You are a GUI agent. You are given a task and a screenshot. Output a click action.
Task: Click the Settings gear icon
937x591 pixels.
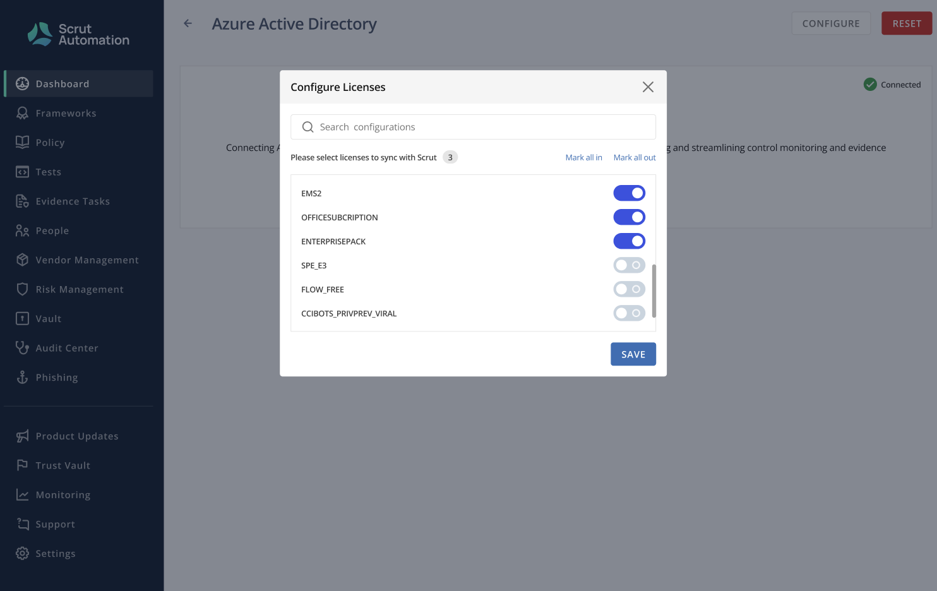pos(22,554)
